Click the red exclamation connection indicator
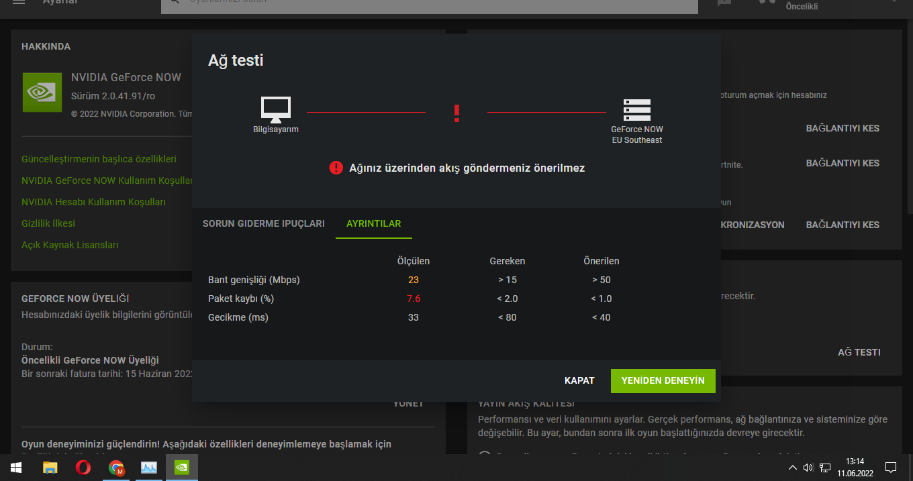 click(x=456, y=113)
